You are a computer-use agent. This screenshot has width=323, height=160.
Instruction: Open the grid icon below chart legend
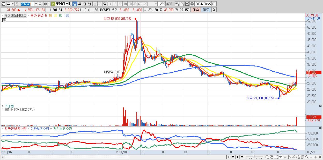[4, 20]
